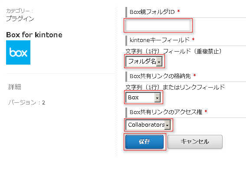The height and width of the screenshot is (170, 246).
Task: Click the kintoneキーフィールド section label
Action: coord(160,40)
